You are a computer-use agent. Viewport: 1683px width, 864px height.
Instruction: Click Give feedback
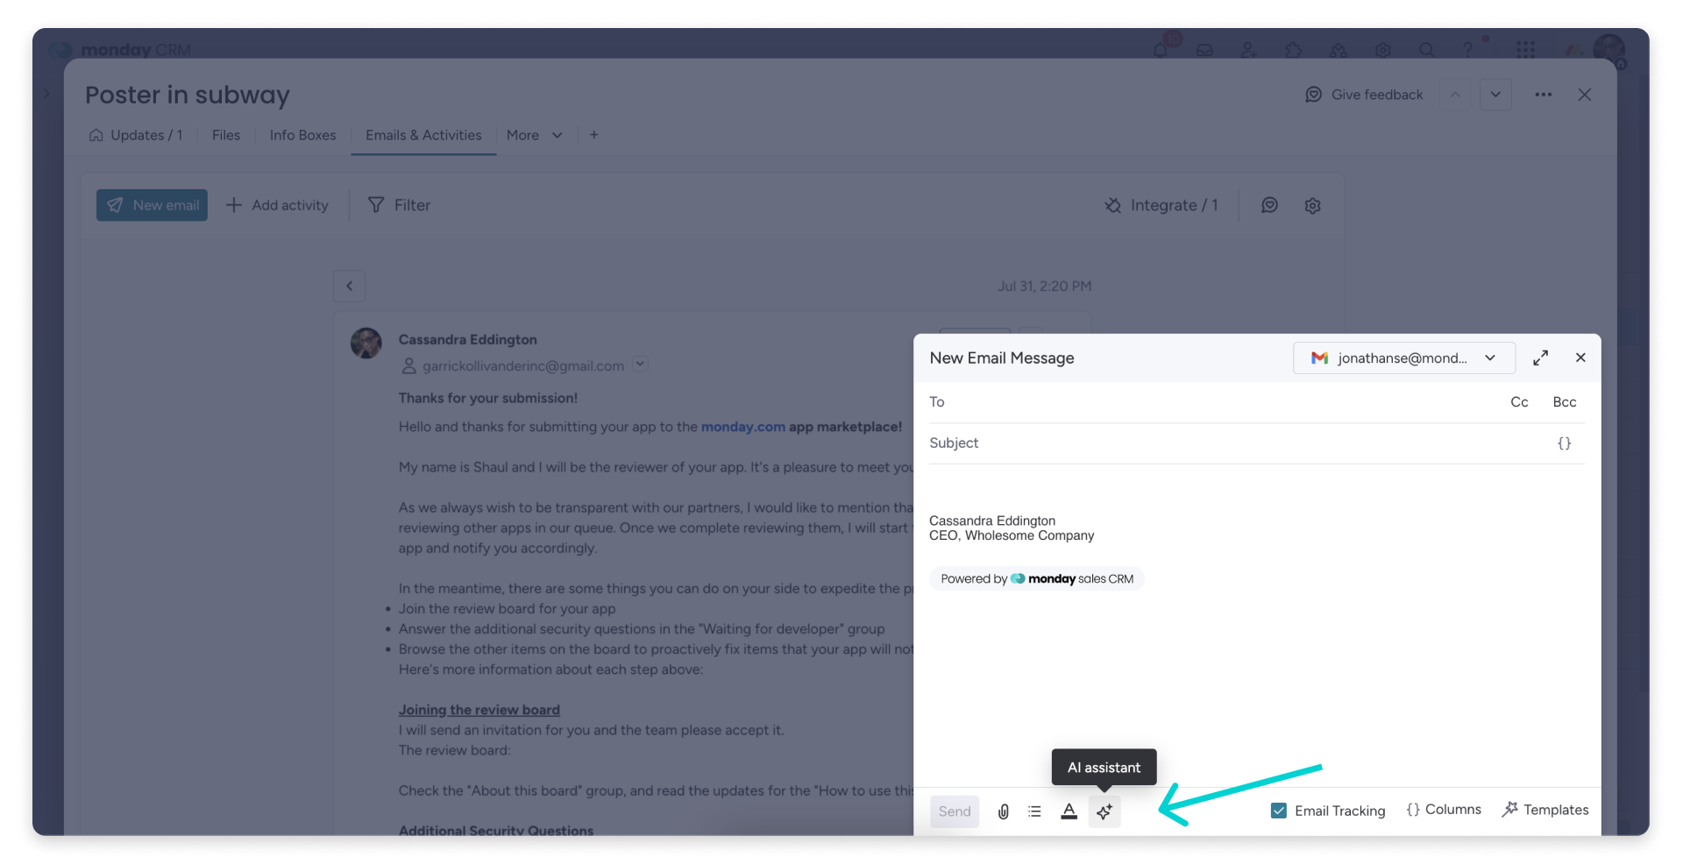click(x=1364, y=95)
